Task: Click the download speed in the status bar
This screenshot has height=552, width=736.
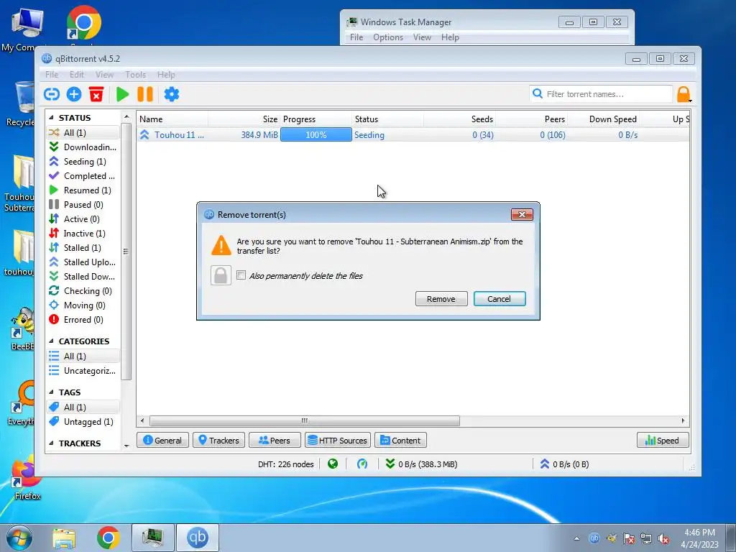Action: 421,464
